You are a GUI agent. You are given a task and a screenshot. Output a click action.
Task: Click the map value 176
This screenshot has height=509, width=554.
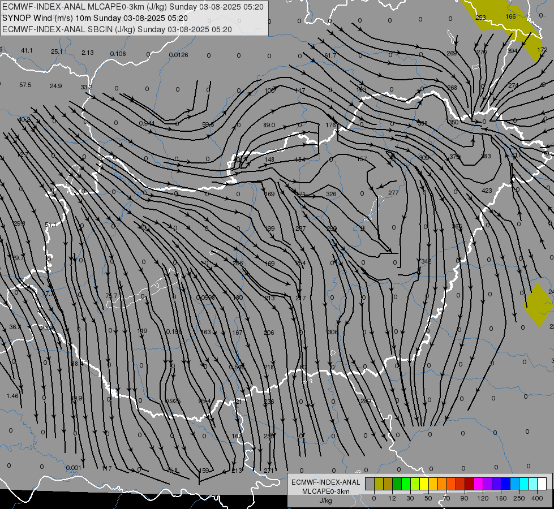[330, 125]
